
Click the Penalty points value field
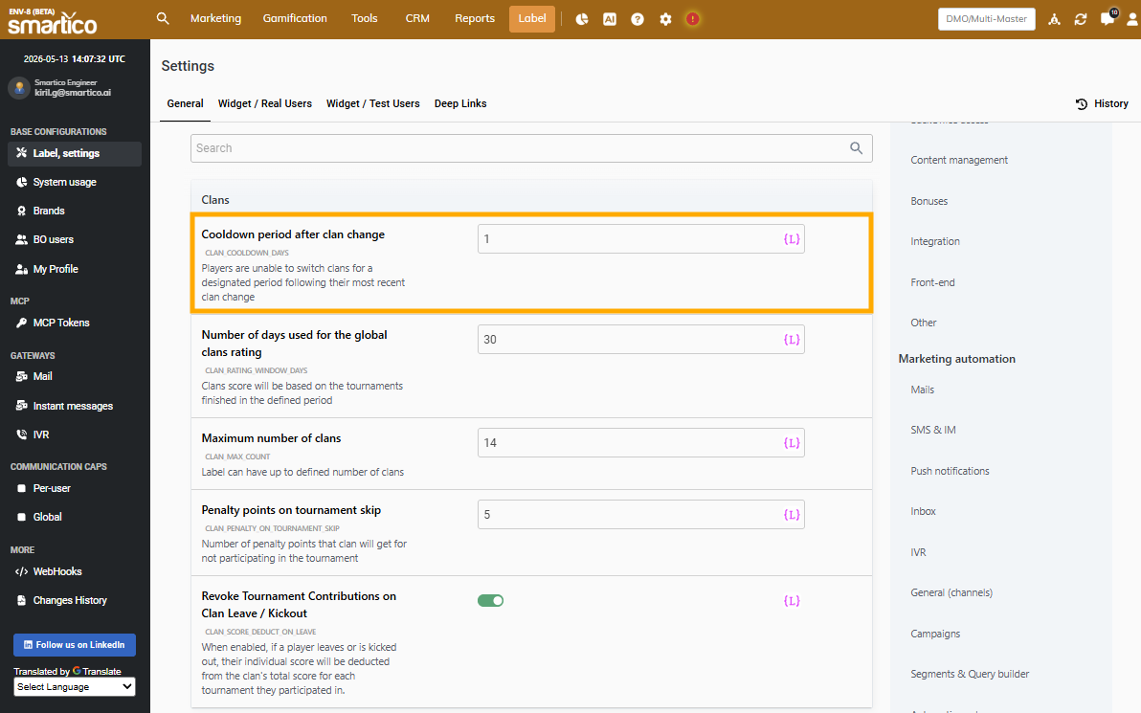pyautogui.click(x=640, y=515)
